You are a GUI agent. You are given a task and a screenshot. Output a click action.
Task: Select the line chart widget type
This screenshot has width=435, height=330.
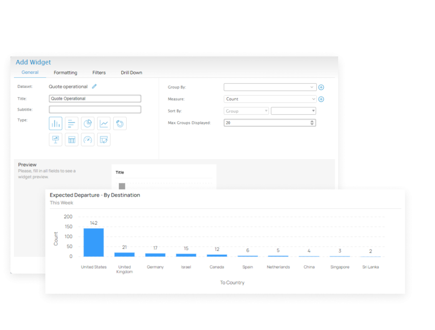click(x=104, y=123)
